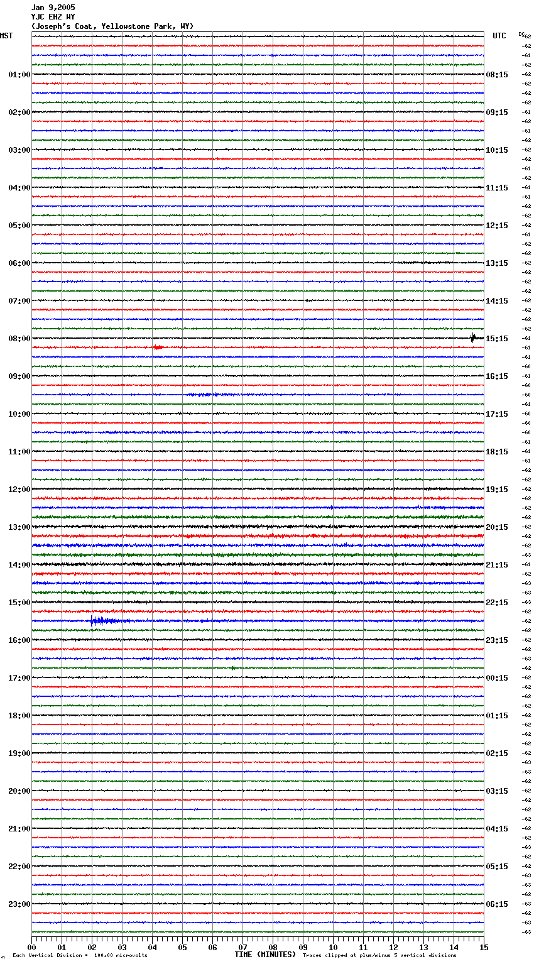The height and width of the screenshot is (964, 534).
Task: Click the '19:00' MST time label
Action: (x=19, y=753)
